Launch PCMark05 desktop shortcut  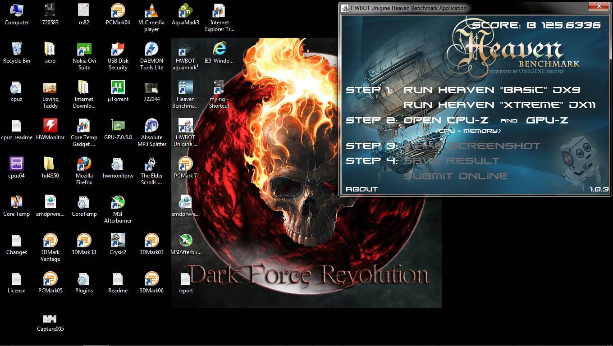(x=50, y=283)
